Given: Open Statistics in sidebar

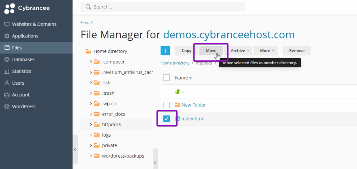Looking at the screenshot, I should 36,71.
